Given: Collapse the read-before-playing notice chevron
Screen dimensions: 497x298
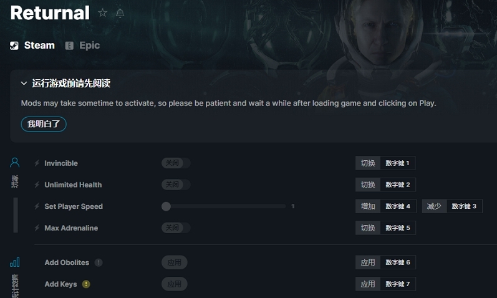Looking at the screenshot, I should tap(24, 83).
